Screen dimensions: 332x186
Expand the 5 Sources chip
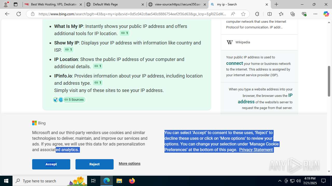click(74, 99)
